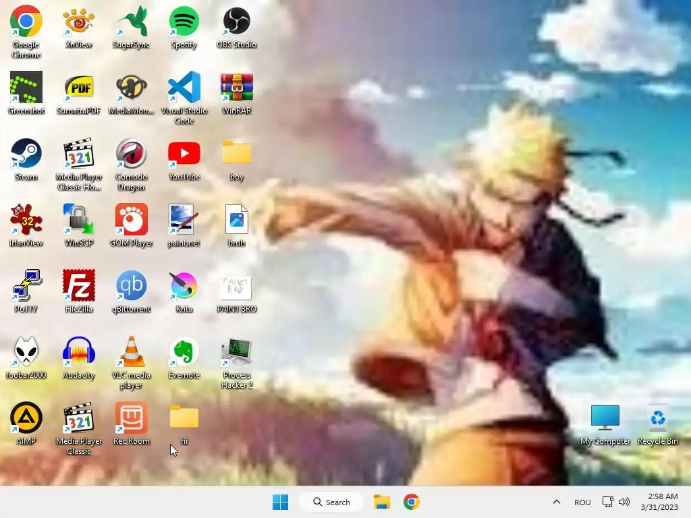The height and width of the screenshot is (518, 691).
Task: Select the folder named boy
Action: (237, 153)
